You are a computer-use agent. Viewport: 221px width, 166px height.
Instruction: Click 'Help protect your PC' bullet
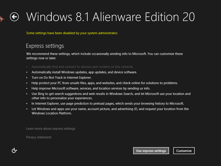coord(105,83)
